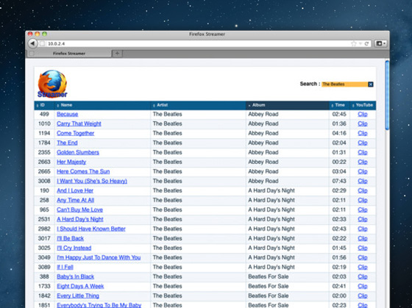412x308 pixels.
Task: Click the browser back arrow button
Action: click(32, 43)
